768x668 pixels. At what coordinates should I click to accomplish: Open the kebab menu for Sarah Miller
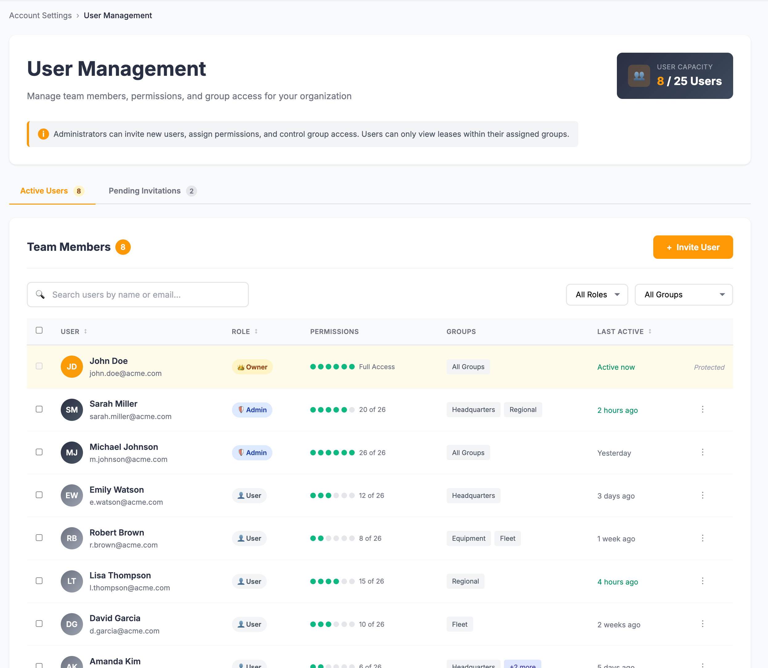click(x=703, y=409)
